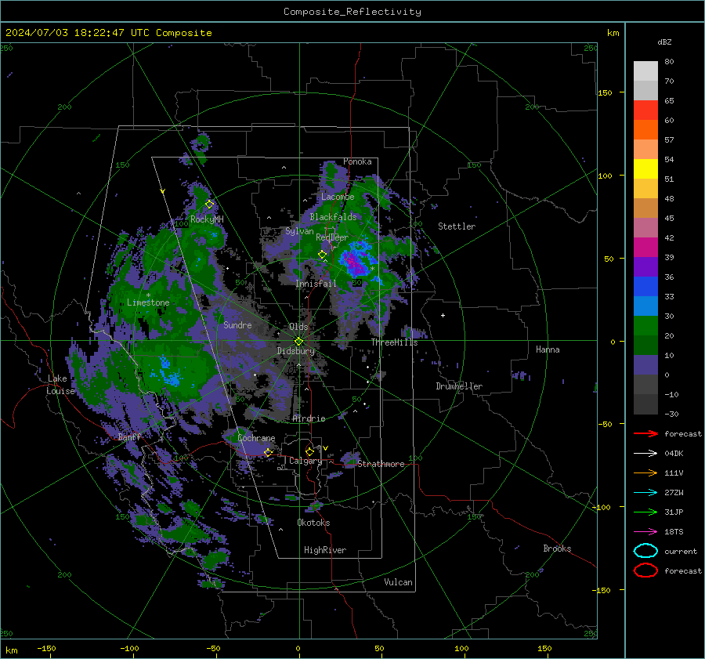Click the -150 tick on bottom km axis

tap(47, 648)
